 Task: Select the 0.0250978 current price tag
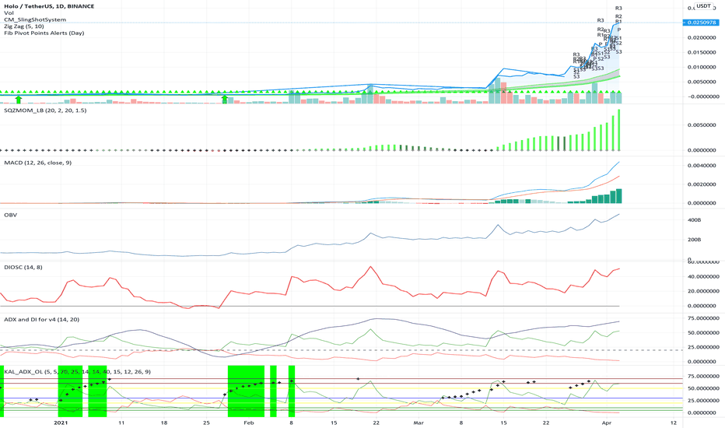coord(701,23)
